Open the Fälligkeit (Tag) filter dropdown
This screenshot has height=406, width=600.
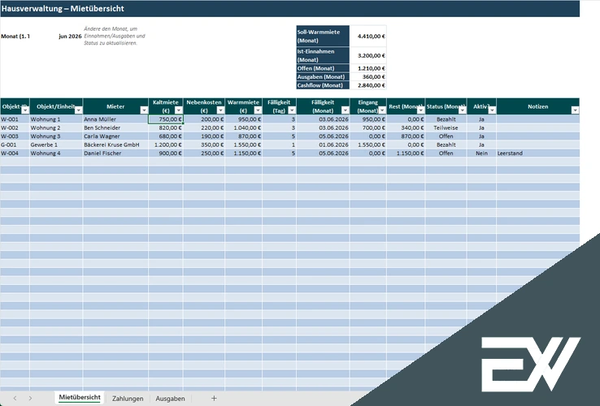(292, 110)
